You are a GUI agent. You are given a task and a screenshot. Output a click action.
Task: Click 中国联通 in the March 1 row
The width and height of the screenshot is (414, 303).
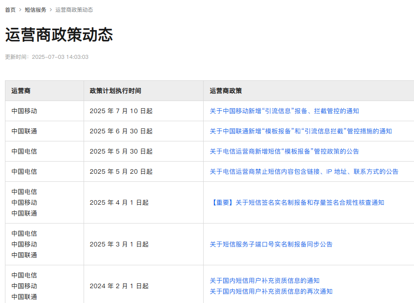click(x=24, y=255)
